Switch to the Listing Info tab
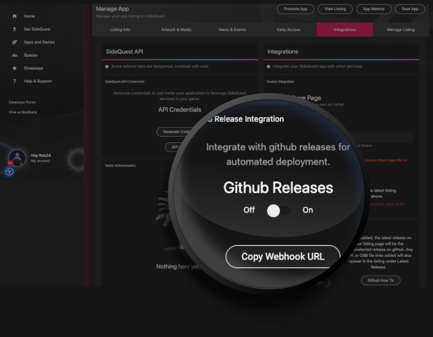433x337 pixels. pyautogui.click(x=120, y=30)
